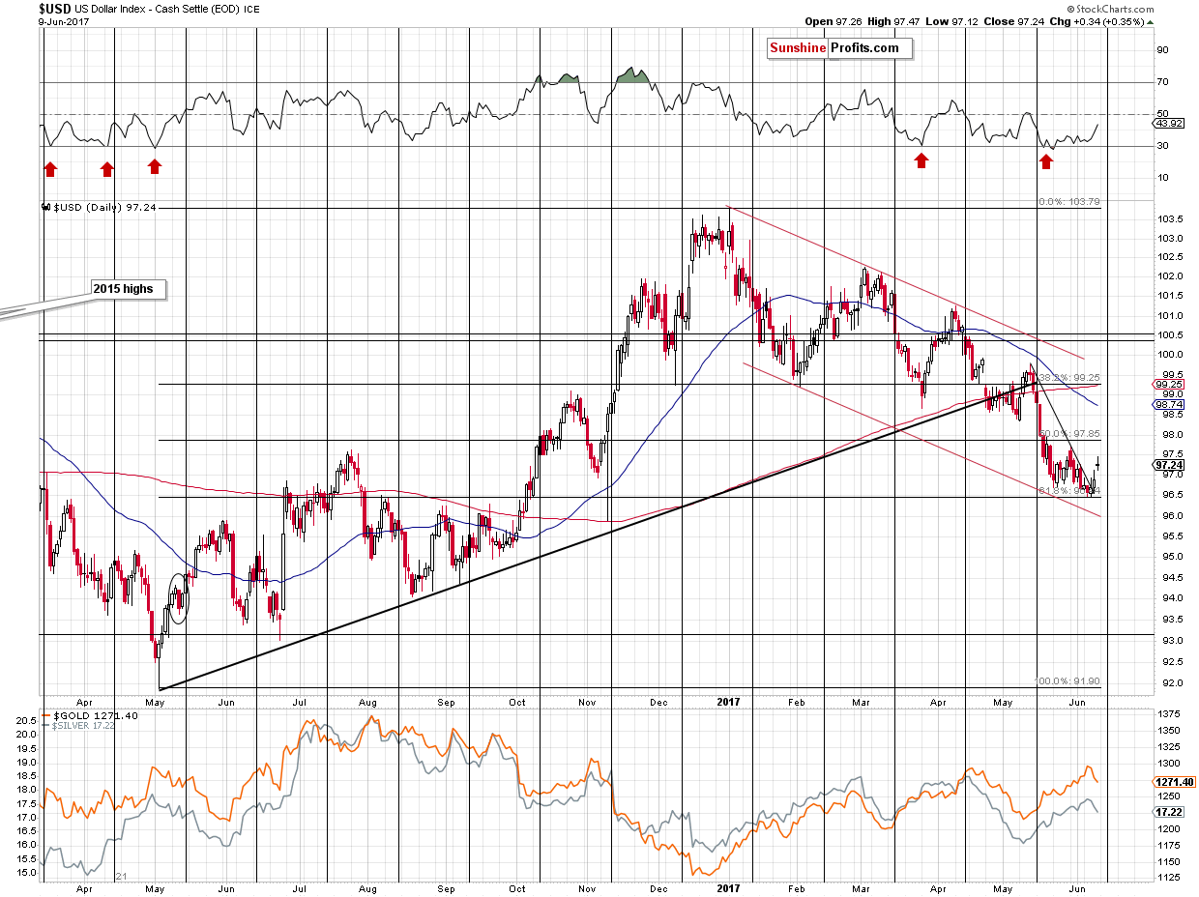Click the red arrow under March 2017 RSI low
This screenshot has height=897, width=1199.
point(921,160)
